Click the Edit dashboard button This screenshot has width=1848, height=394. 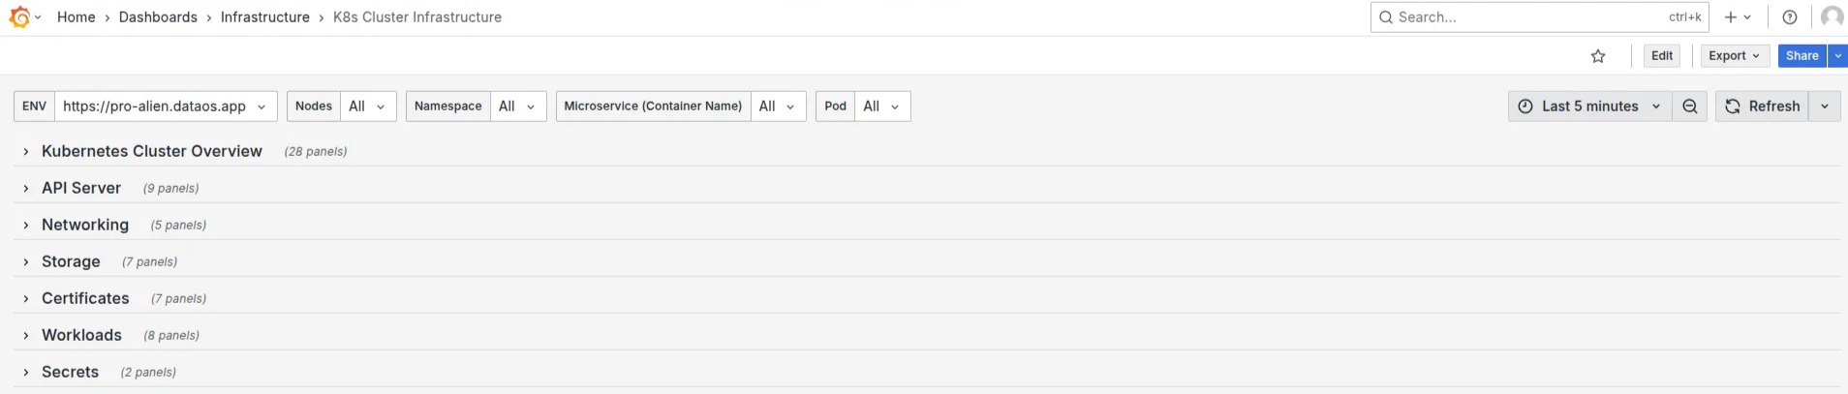pos(1662,56)
